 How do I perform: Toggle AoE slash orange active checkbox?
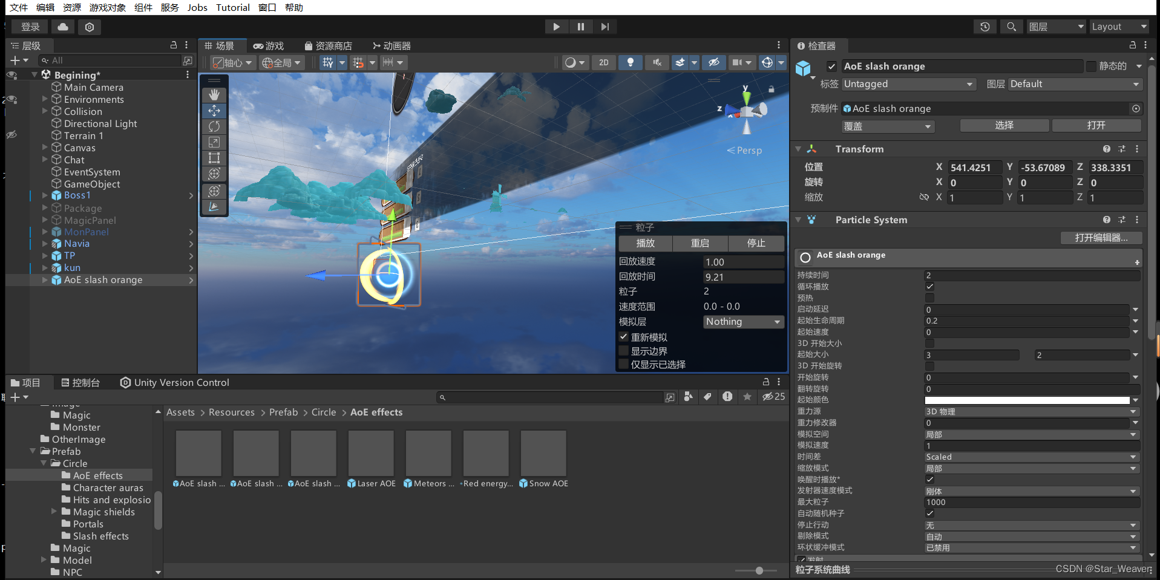[831, 67]
